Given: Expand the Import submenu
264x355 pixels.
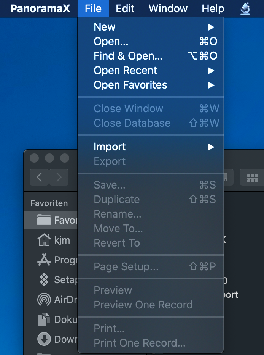Looking at the screenshot, I should pyautogui.click(x=211, y=147).
